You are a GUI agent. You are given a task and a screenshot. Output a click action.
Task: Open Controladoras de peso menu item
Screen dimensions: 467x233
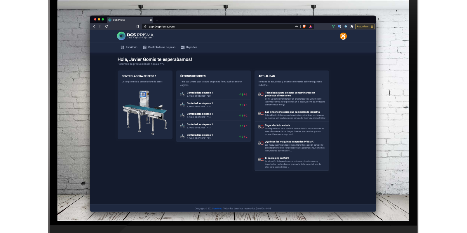point(159,47)
